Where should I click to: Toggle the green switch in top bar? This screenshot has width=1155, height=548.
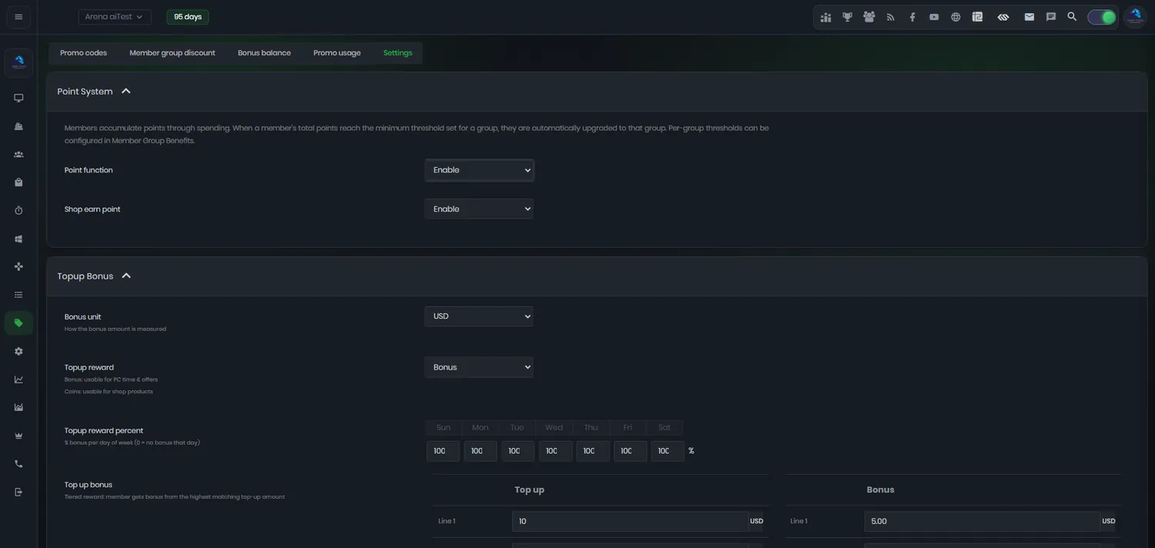coord(1102,17)
